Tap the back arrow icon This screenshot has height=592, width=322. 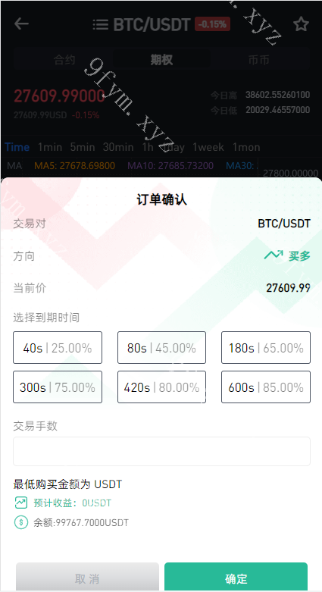coord(21,23)
